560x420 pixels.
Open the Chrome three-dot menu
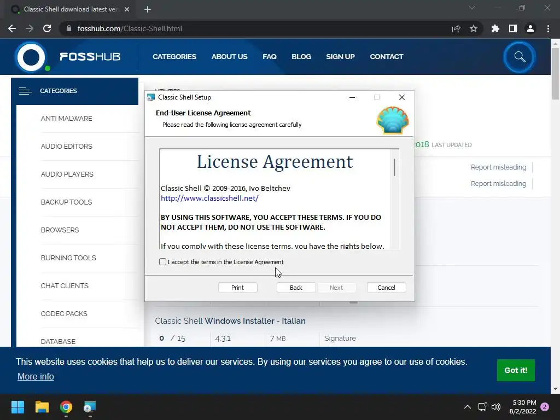coord(548,28)
